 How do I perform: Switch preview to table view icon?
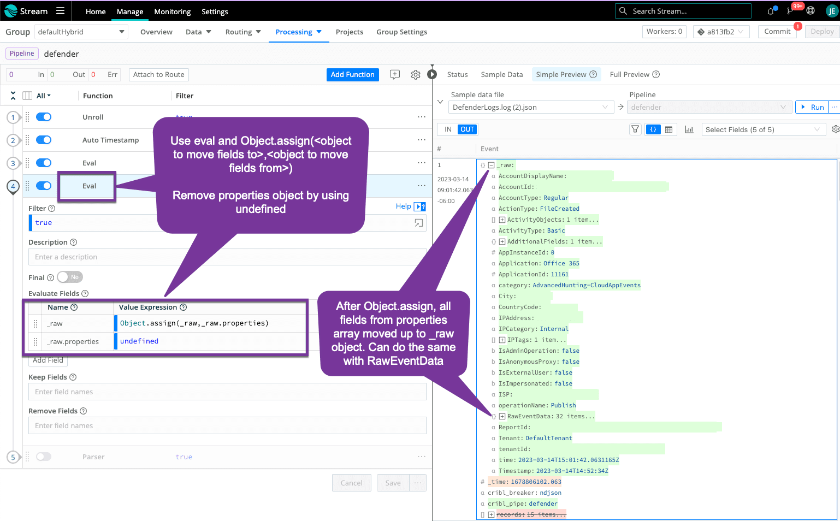point(669,129)
